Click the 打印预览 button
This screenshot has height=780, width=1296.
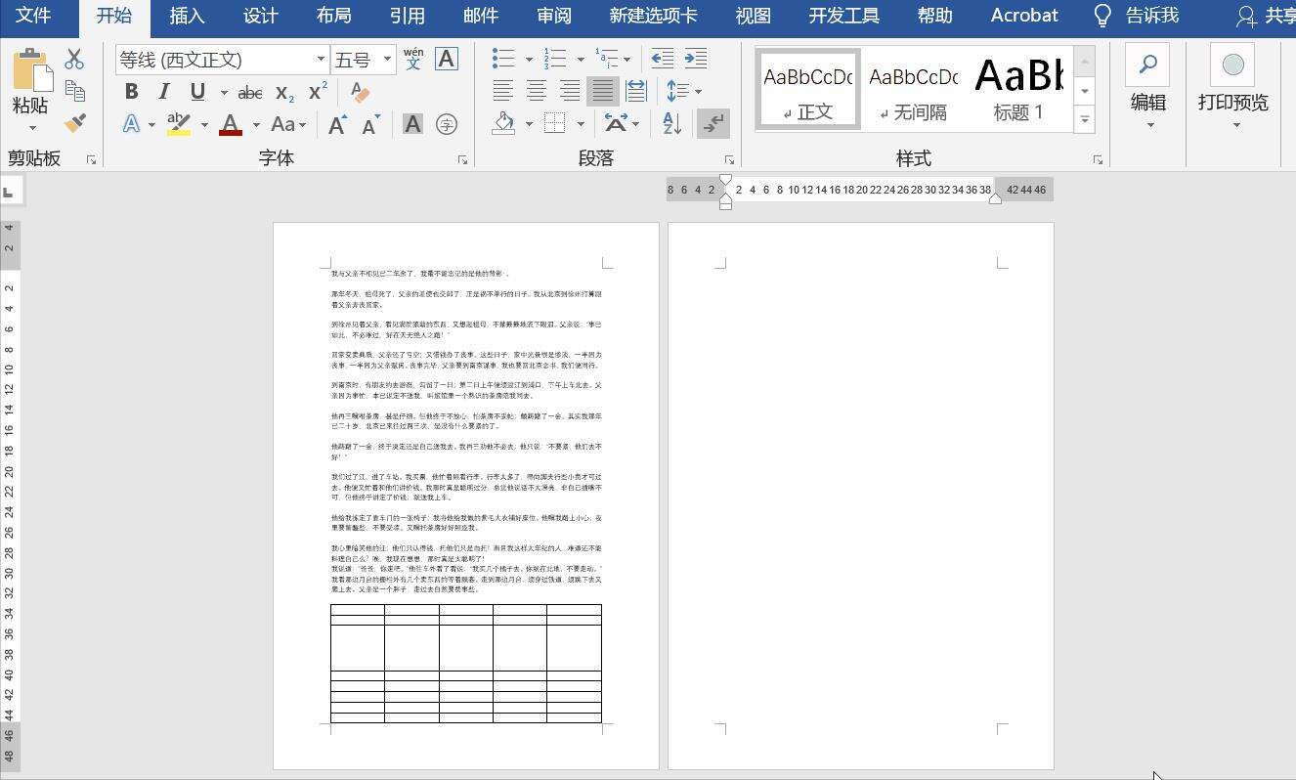click(x=1233, y=88)
